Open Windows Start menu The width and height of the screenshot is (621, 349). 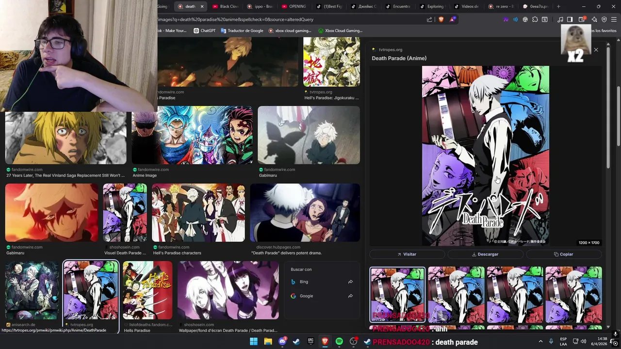click(x=254, y=342)
